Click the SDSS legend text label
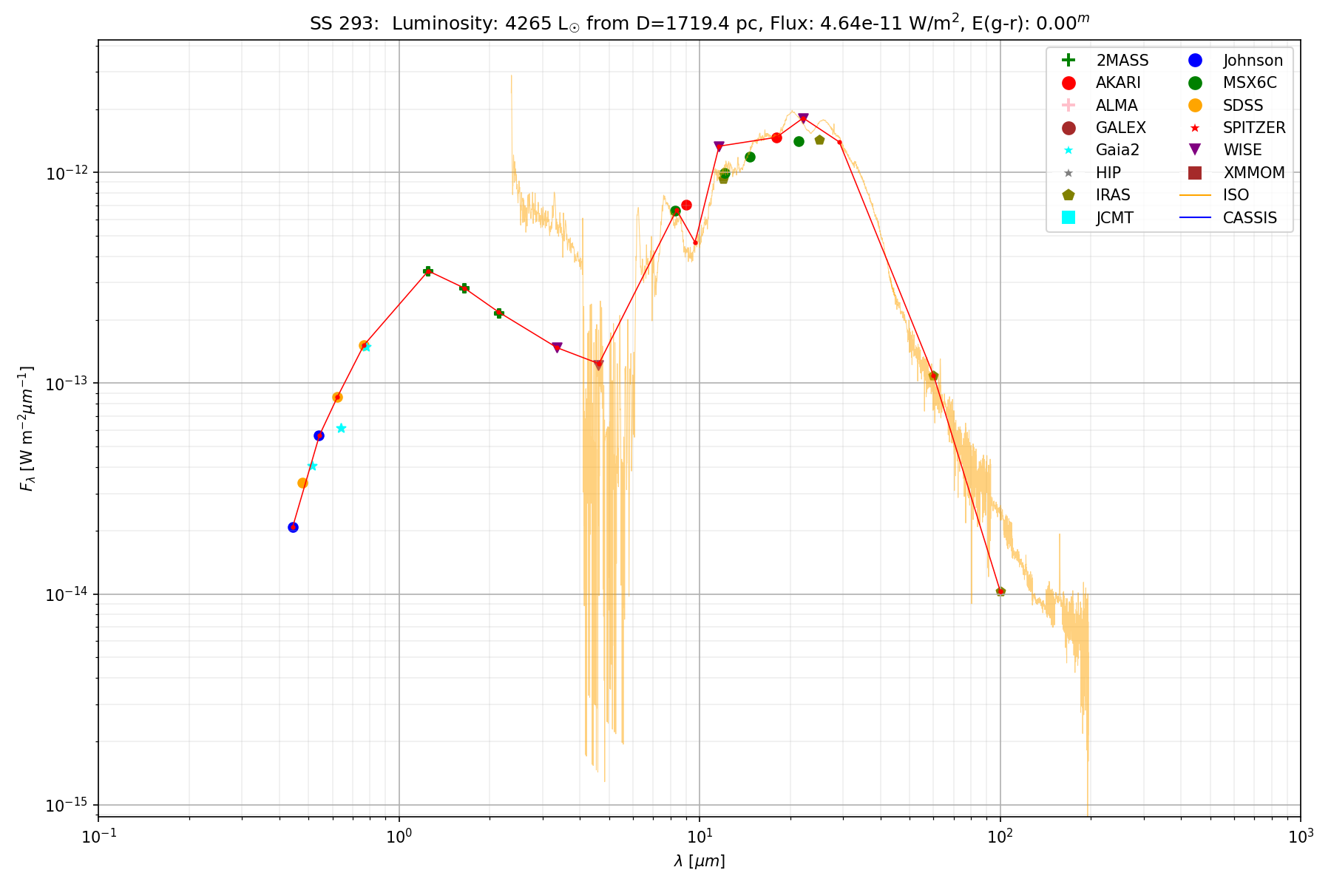Image resolution: width=1331 pixels, height=887 pixels. 1243,106
